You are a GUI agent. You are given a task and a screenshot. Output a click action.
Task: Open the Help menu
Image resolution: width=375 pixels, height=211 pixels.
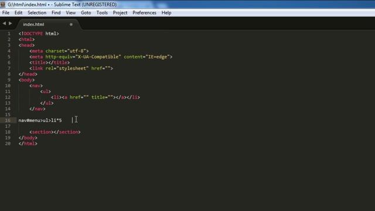click(166, 13)
